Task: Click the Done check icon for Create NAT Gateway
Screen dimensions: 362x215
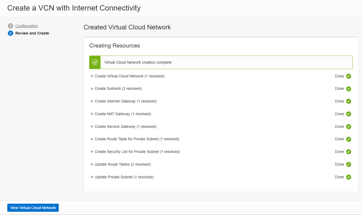Action: 348,114
